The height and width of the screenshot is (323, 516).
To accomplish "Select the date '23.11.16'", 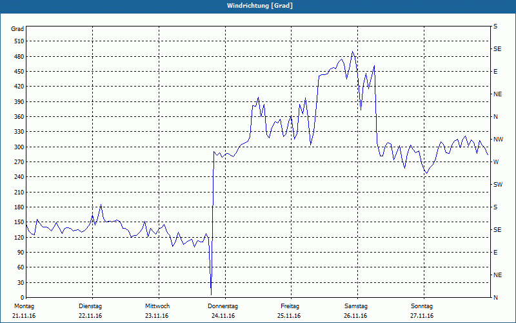I will click(157, 316).
